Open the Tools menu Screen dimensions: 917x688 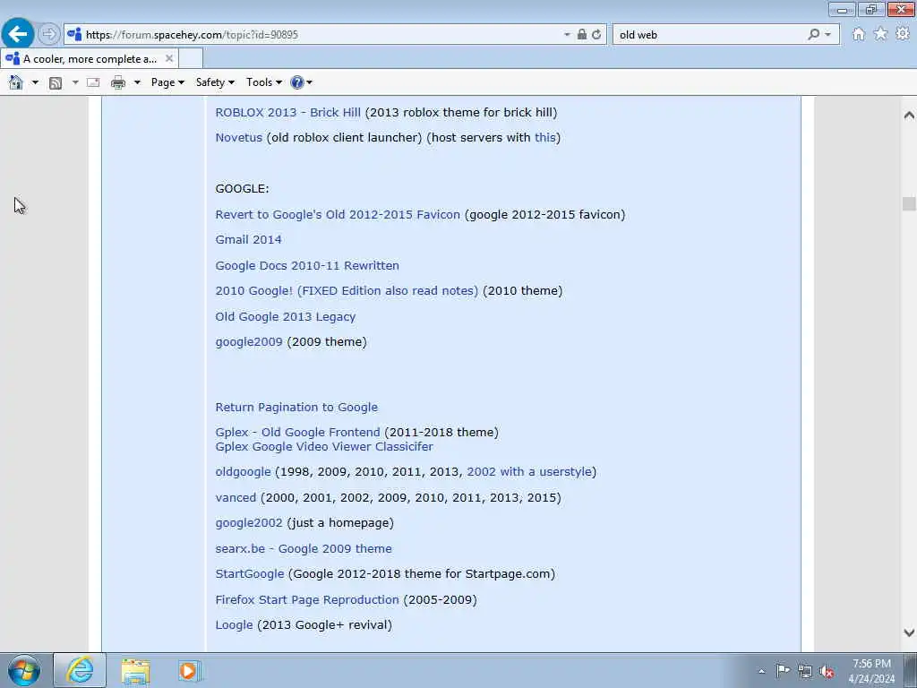(x=264, y=82)
